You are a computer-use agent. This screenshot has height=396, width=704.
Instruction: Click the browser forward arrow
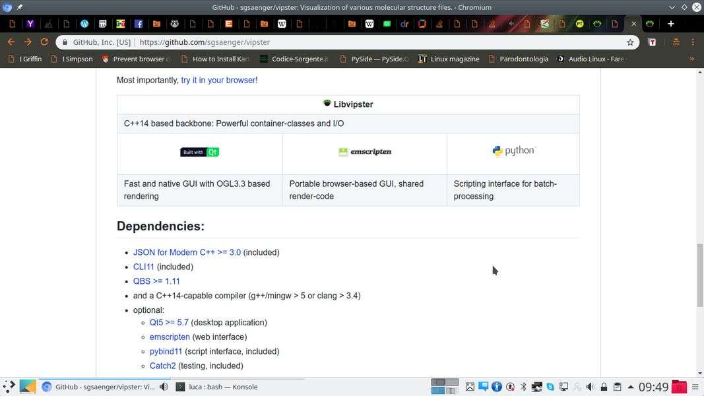coord(28,42)
